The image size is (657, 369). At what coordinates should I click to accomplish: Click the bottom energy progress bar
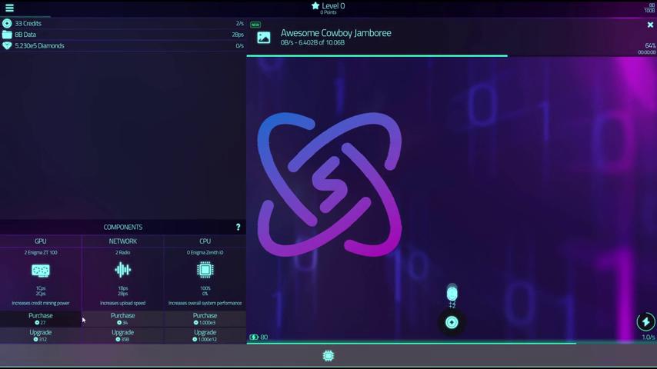pos(452,343)
